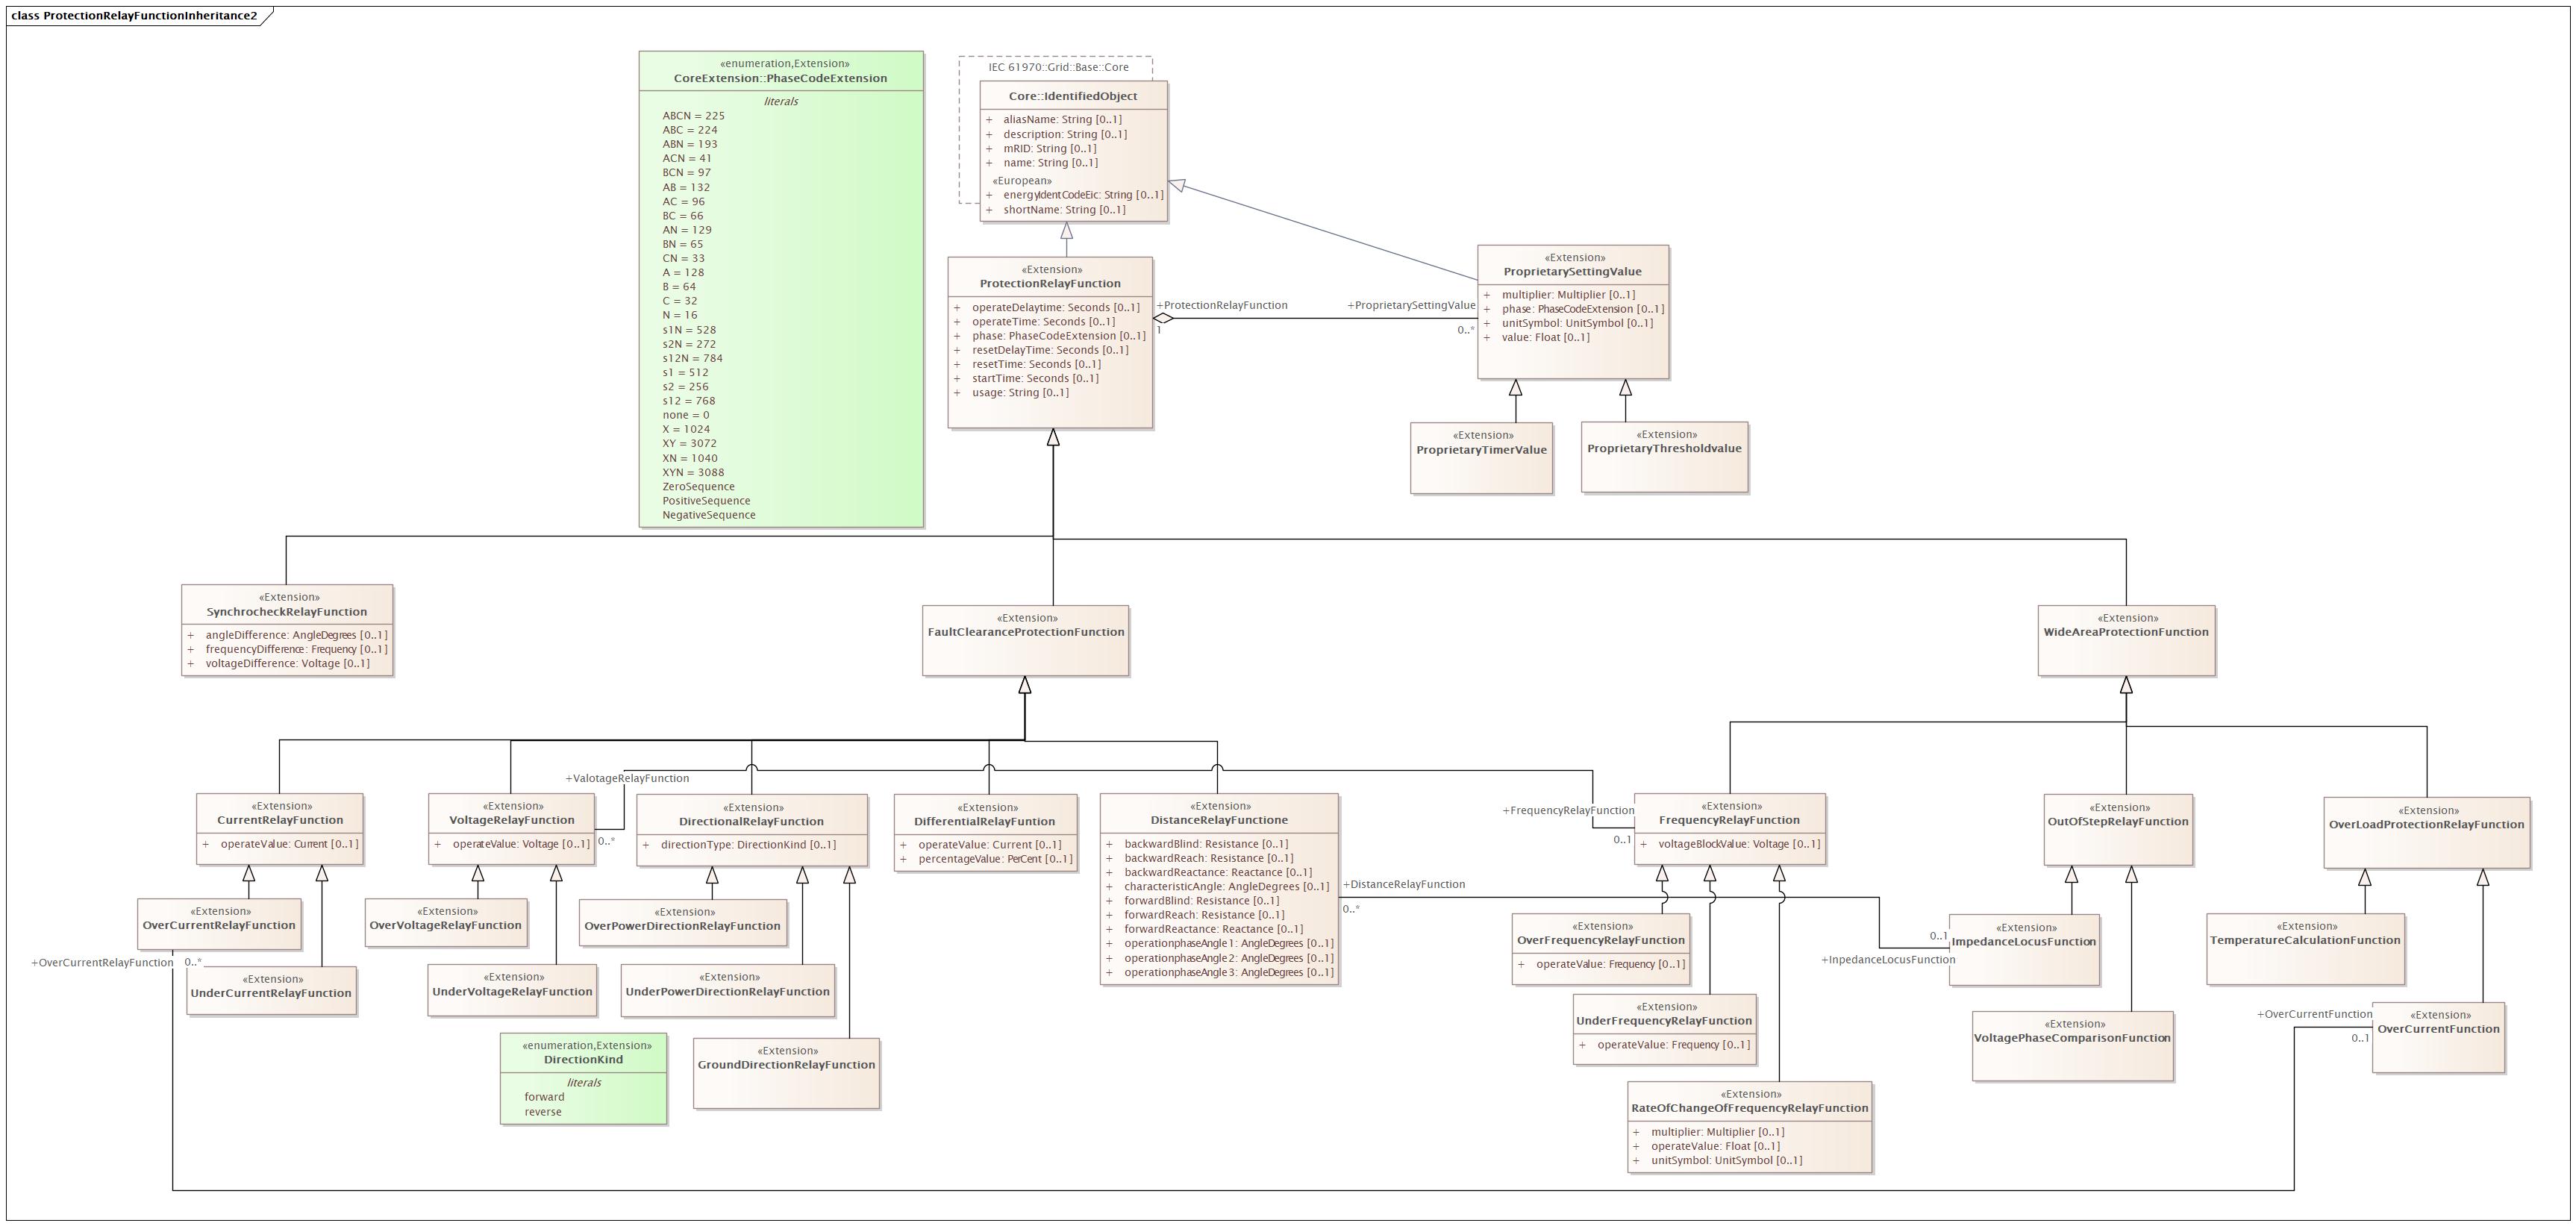Select the ProprietaryThresholdvalue class box
The image size is (2576, 1226).
click(1664, 457)
